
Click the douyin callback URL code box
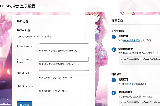point(139,103)
